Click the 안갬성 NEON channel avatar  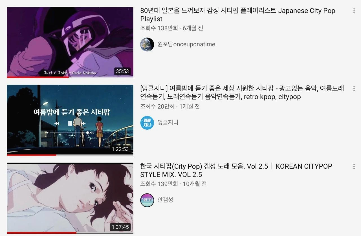(147, 200)
